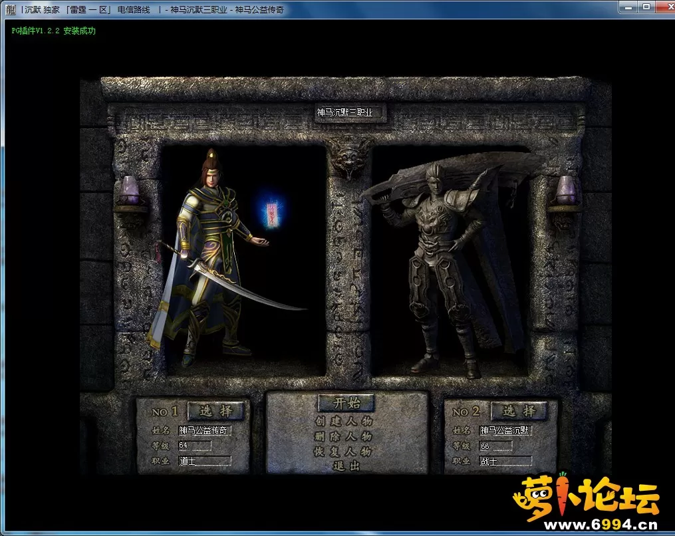Viewport: 675px width, 536px height.
Task: Minimize the game window
Action: (x=629, y=7)
